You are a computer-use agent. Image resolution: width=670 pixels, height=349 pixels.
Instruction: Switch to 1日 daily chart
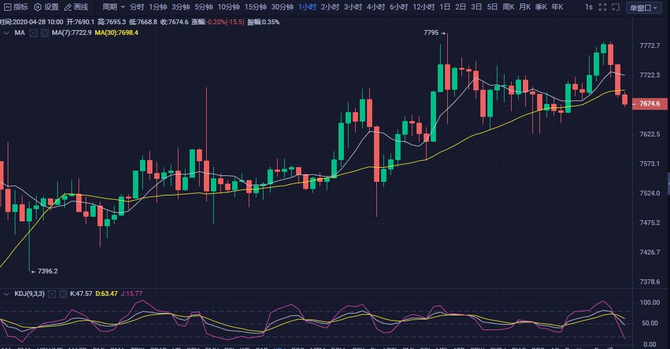click(445, 7)
